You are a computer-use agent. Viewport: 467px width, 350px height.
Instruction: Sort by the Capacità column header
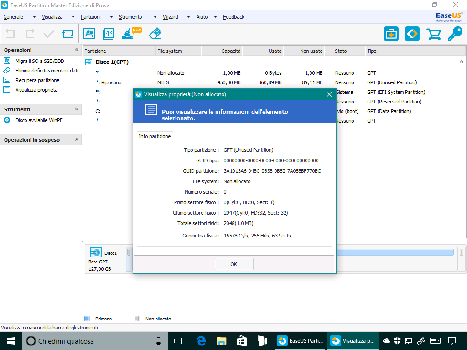[x=222, y=51]
